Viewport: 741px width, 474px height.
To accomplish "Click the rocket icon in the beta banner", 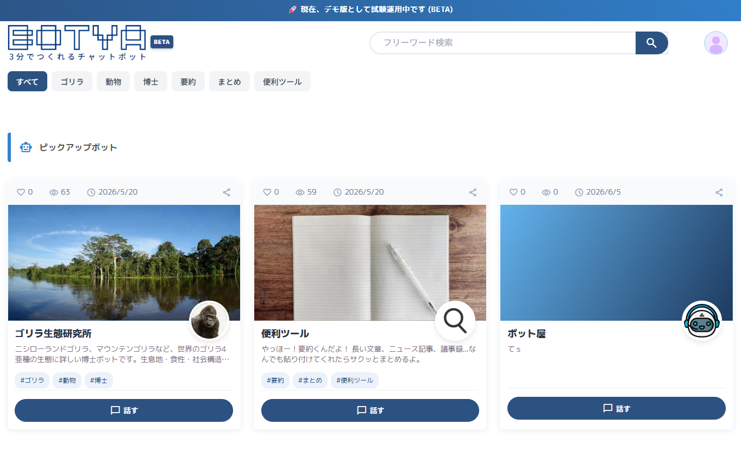I will [x=292, y=9].
